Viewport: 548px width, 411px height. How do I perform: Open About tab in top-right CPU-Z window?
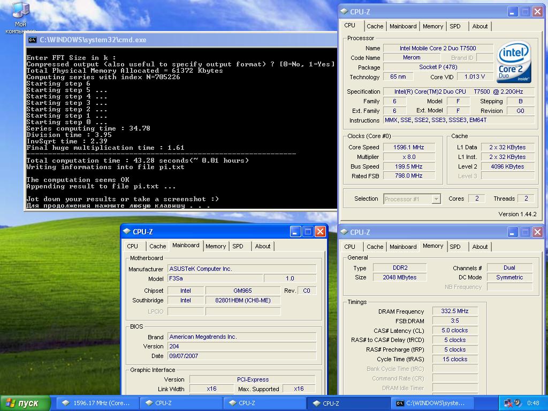point(480,26)
